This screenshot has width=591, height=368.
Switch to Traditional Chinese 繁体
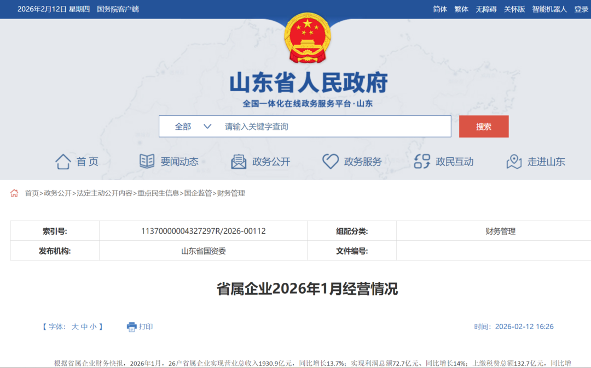[x=461, y=9]
